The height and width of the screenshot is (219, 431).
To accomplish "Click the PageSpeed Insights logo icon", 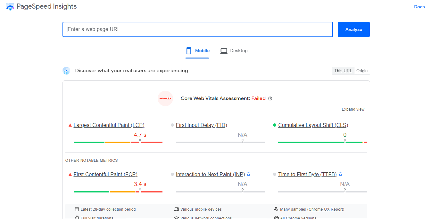I will coord(10,7).
